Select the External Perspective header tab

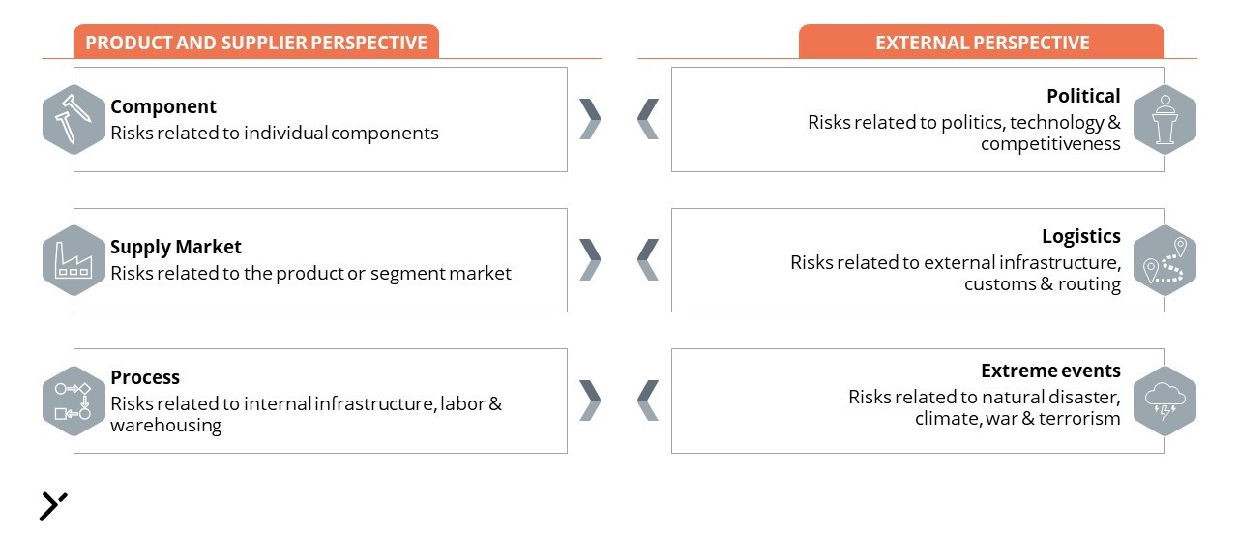point(982,42)
